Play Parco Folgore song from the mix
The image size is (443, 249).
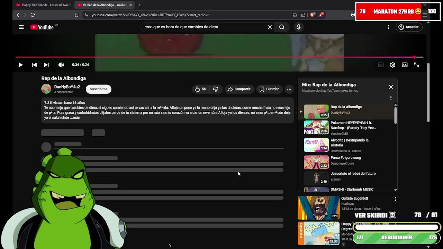pos(346,163)
